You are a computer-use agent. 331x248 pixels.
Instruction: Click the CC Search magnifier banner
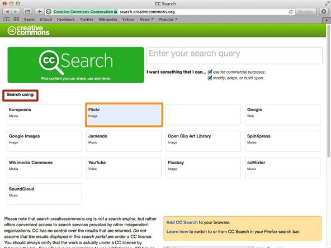click(x=76, y=65)
